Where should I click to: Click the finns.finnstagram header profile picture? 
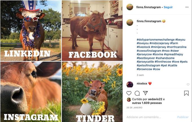coord(130,7)
